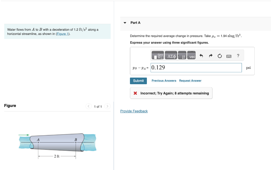Click the next figure chevron arrow
This screenshot has height=170, width=271.
(x=107, y=106)
